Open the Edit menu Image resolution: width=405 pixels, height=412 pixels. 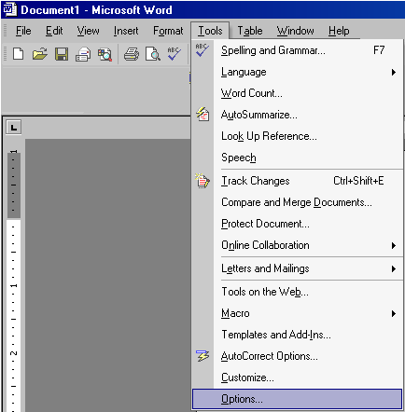pyautogui.click(x=54, y=31)
